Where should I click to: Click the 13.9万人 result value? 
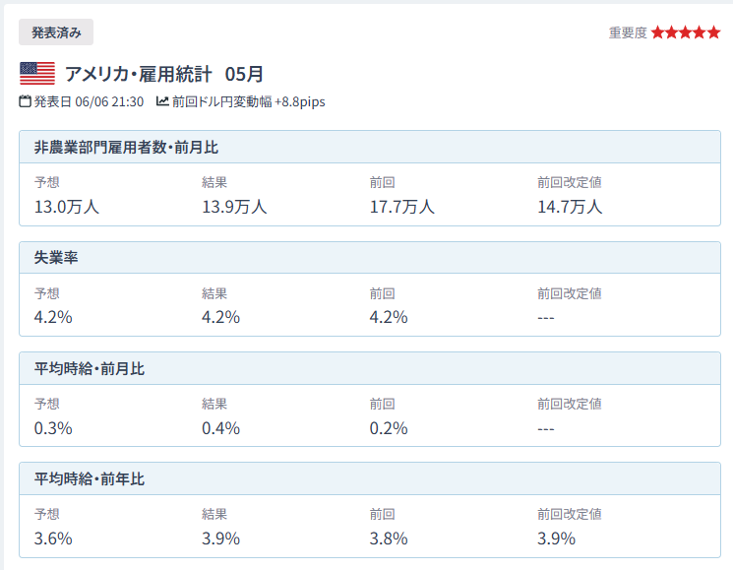tap(234, 207)
